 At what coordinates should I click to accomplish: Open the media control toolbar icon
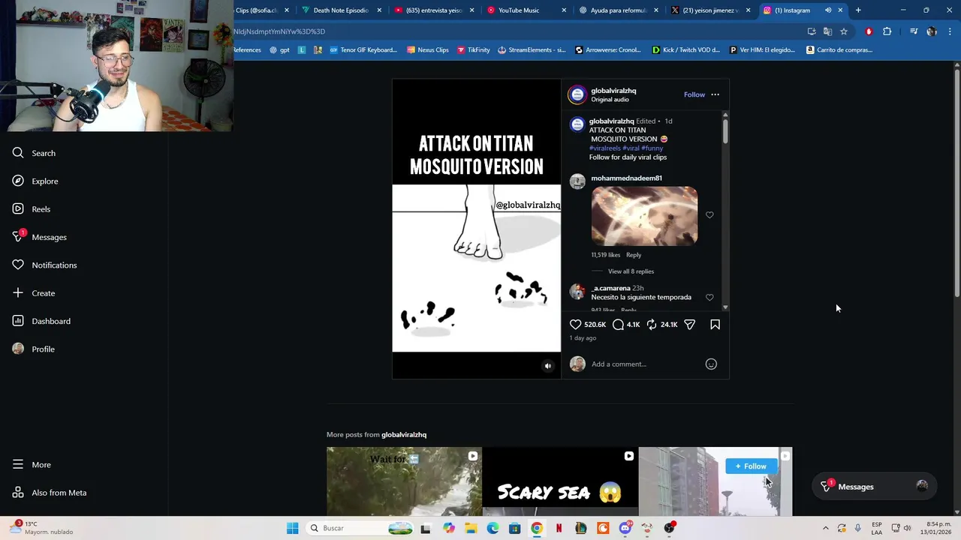pyautogui.click(x=914, y=31)
